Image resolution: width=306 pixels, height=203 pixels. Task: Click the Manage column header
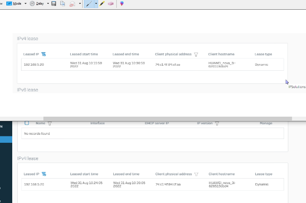[266, 123]
